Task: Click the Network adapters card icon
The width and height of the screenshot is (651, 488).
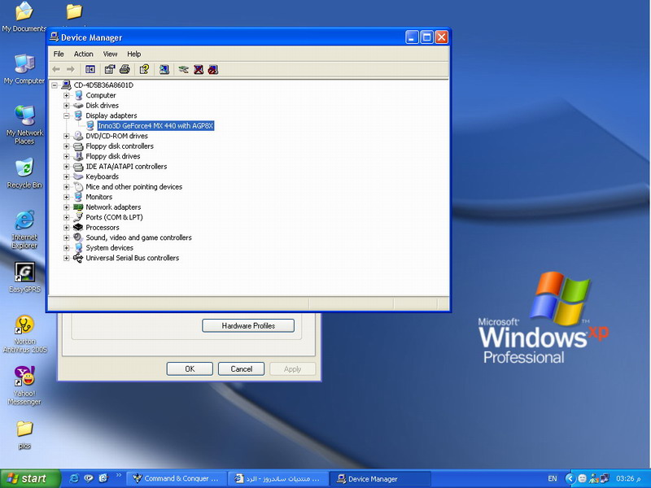Action: coord(78,207)
